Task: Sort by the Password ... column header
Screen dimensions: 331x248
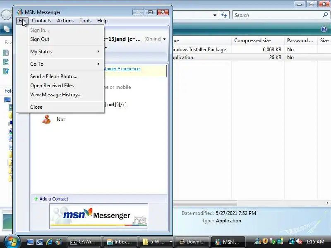Action: 301,41
